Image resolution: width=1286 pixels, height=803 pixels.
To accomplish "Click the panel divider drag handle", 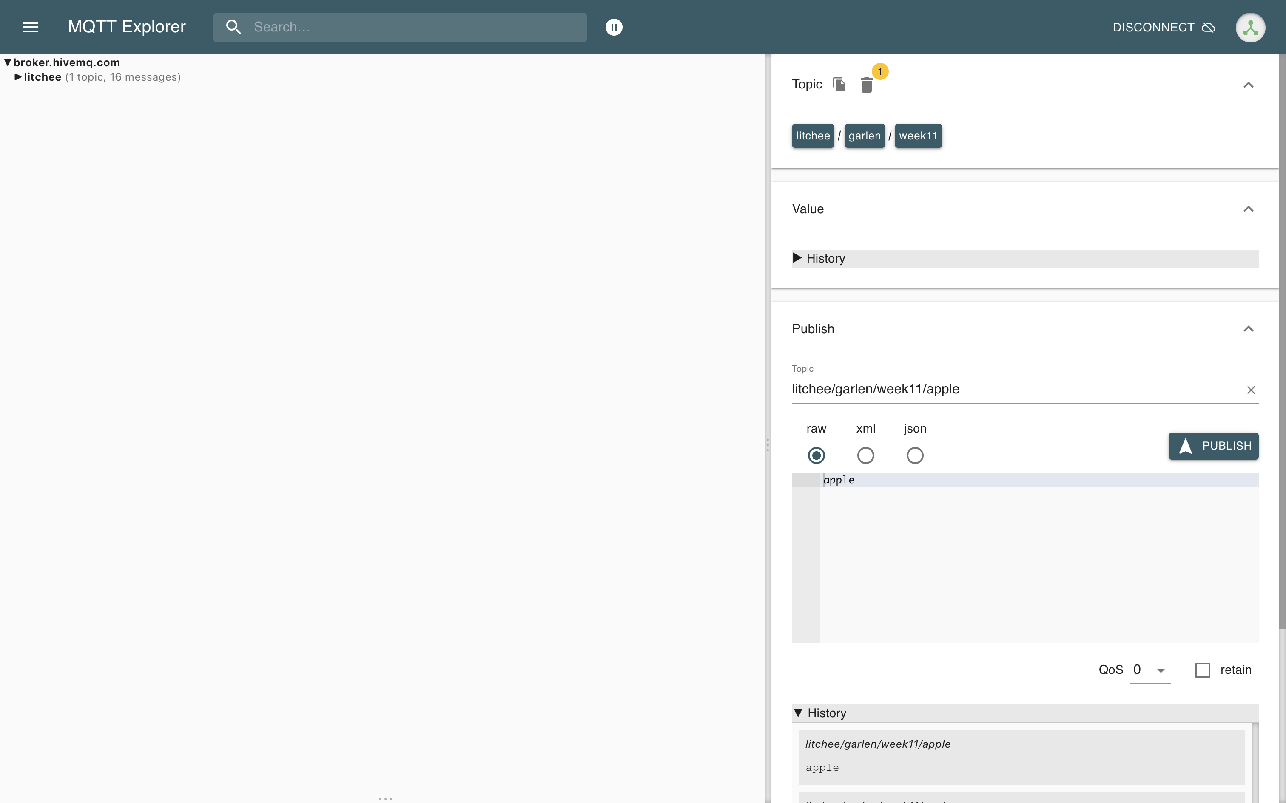I will (x=767, y=445).
